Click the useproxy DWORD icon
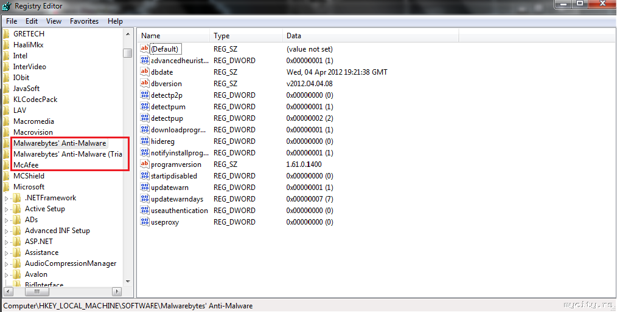617x312 pixels. point(144,222)
